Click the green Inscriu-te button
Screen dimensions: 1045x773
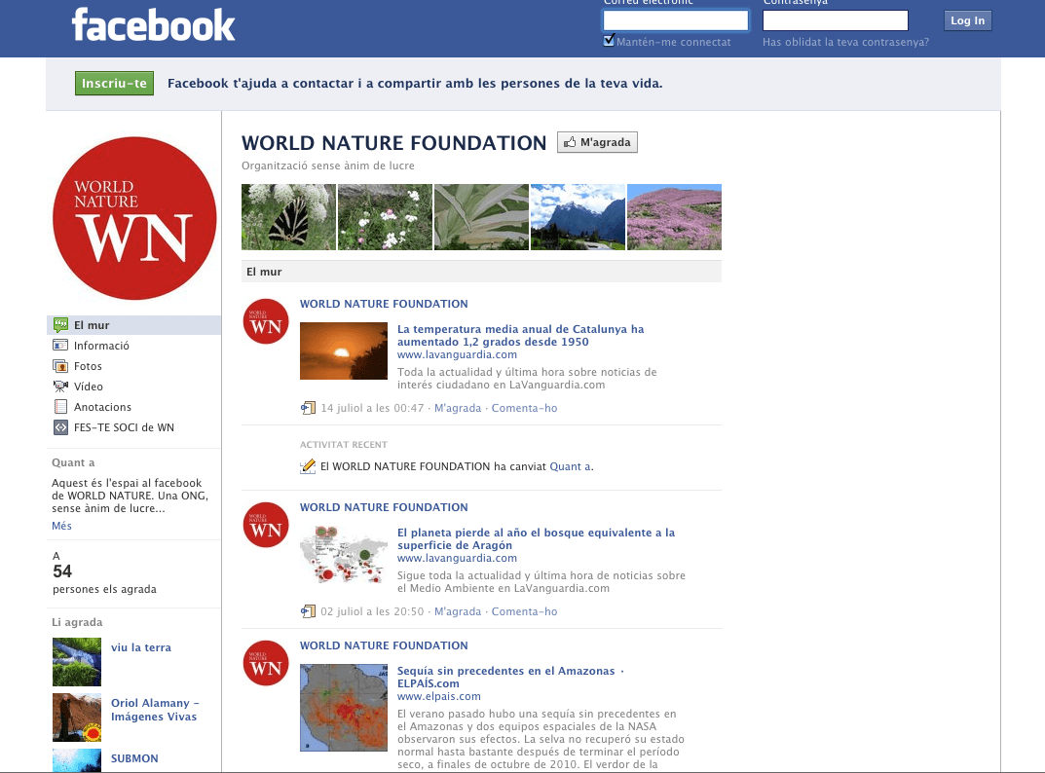click(x=114, y=84)
